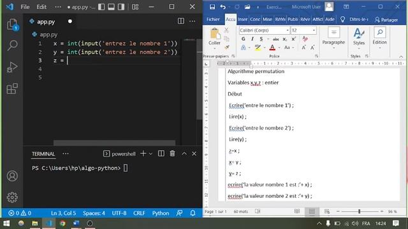Open the Édition group dropdown
Viewport: 408px width, 229px height.
[x=380, y=38]
